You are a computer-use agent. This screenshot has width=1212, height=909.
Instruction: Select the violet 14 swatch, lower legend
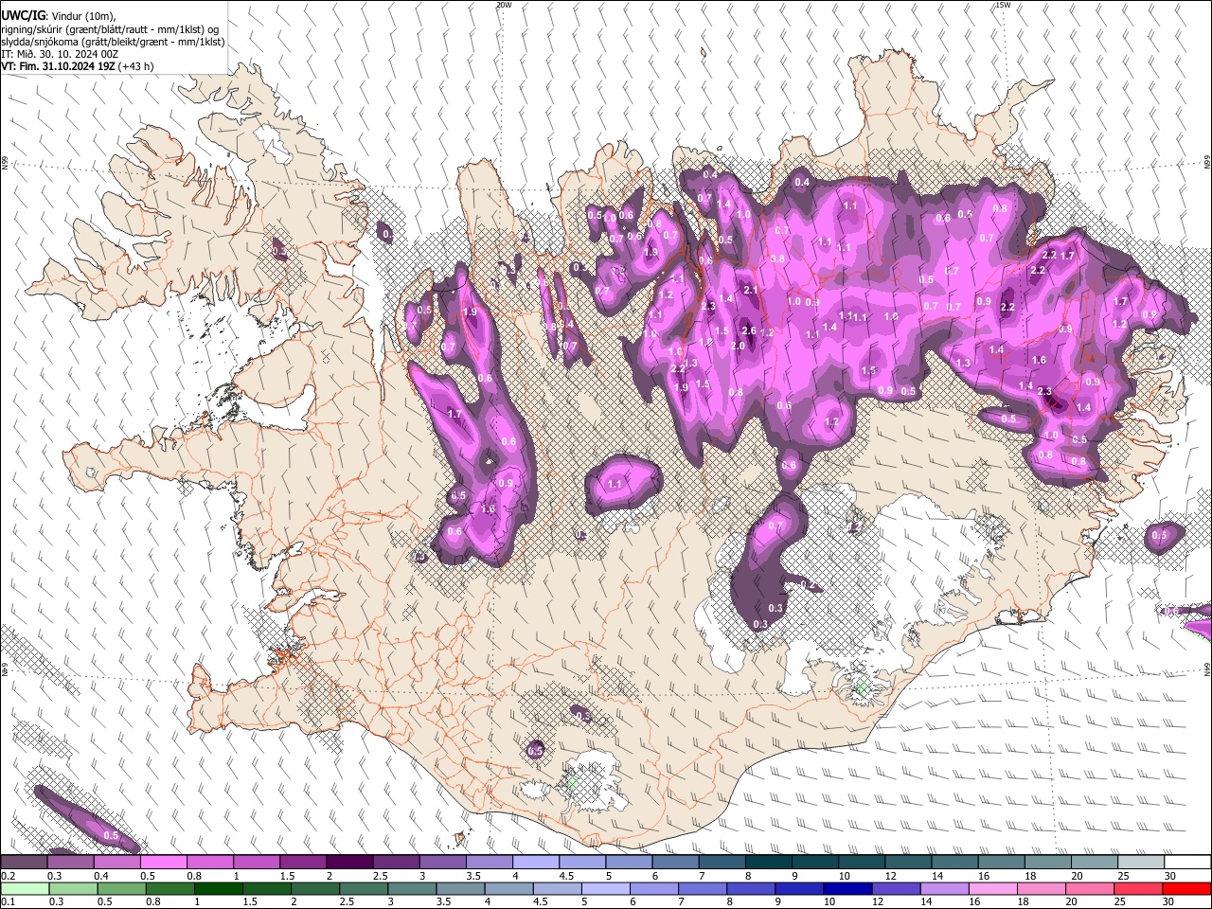pos(943,888)
